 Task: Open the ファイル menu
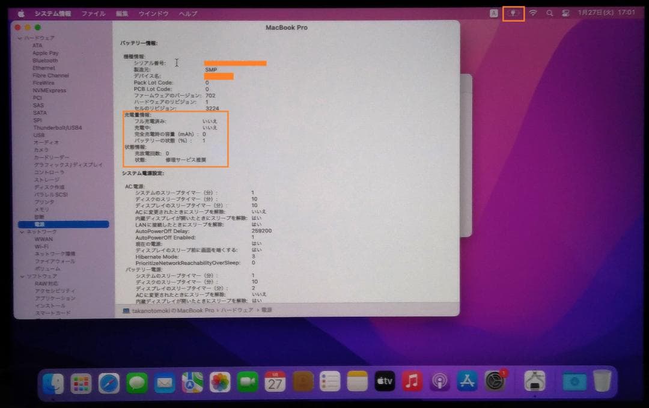(93, 13)
